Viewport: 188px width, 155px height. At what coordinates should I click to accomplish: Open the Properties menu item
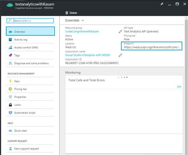point(20,97)
